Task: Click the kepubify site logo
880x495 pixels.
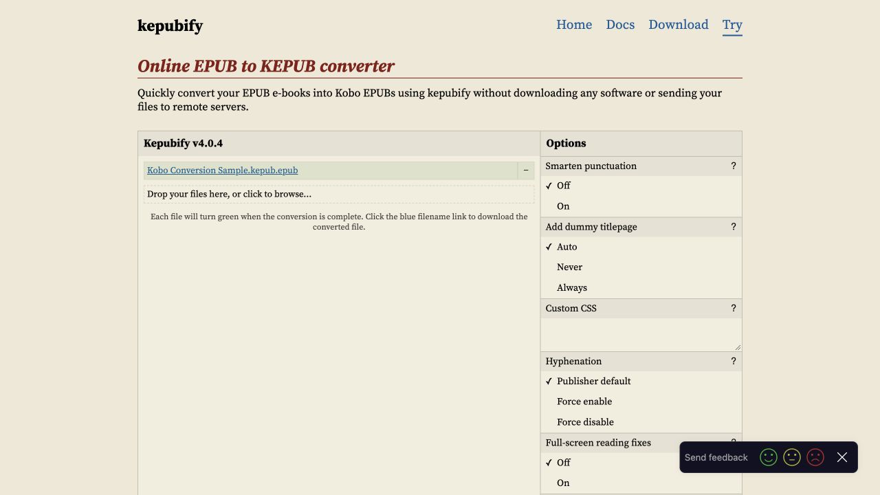Action: tap(170, 25)
